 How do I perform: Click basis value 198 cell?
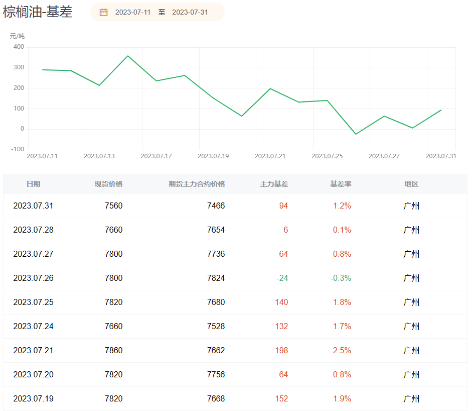[281, 351]
